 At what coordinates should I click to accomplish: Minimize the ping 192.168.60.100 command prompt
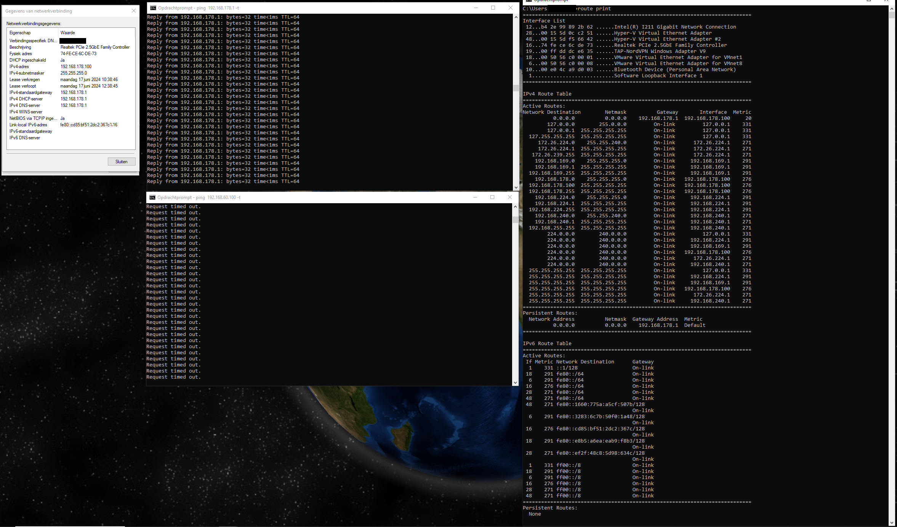click(475, 197)
